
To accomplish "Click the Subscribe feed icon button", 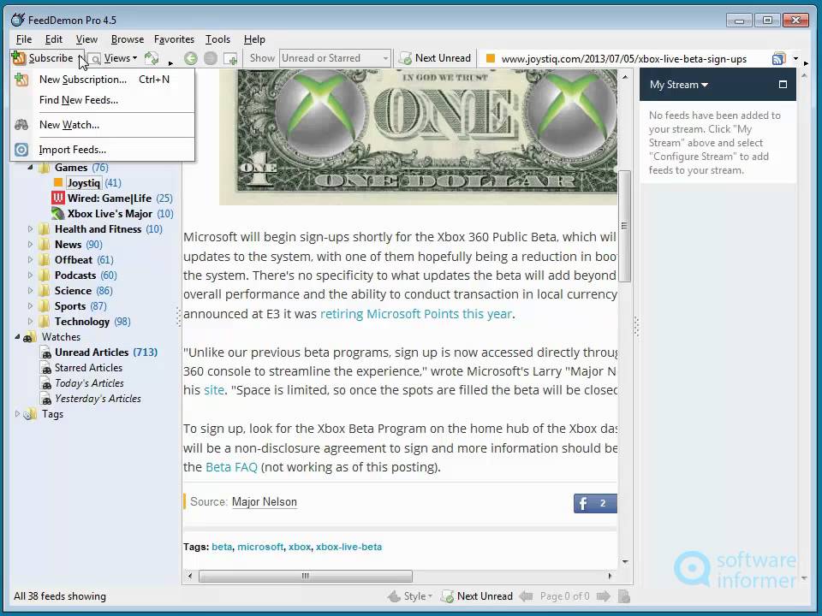I will 19,58.
